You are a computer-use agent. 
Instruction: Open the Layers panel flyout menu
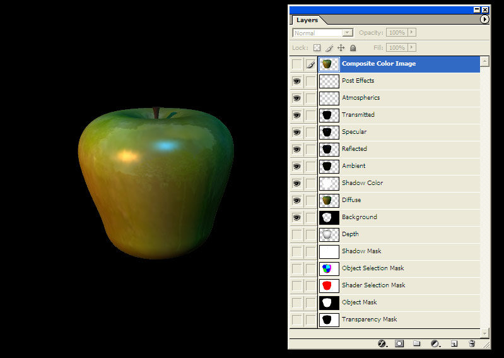click(x=484, y=20)
